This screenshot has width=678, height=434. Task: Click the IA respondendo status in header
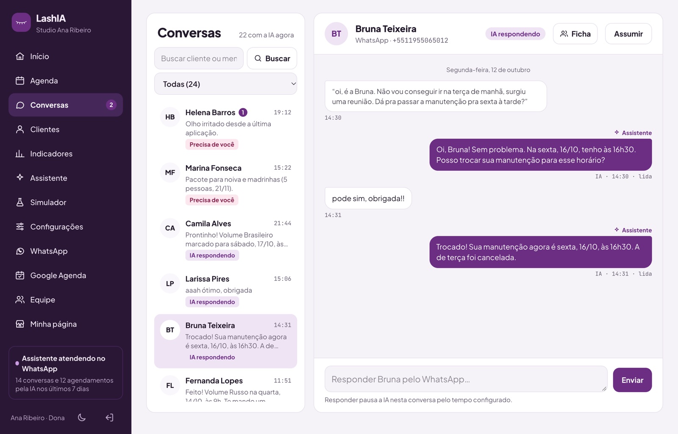(515, 34)
